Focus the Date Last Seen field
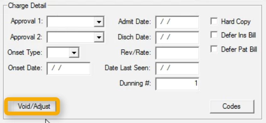The width and height of the screenshot is (266, 123). (177, 68)
